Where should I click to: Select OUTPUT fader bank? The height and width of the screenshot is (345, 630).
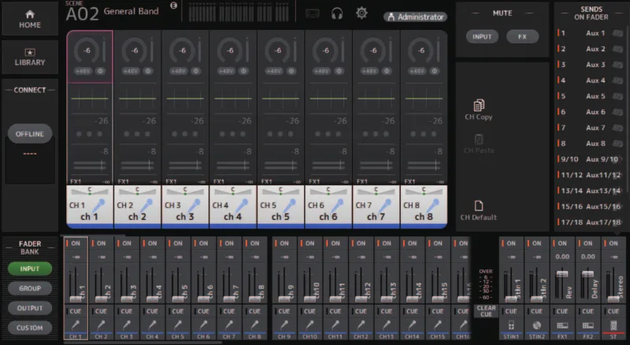pyautogui.click(x=30, y=308)
